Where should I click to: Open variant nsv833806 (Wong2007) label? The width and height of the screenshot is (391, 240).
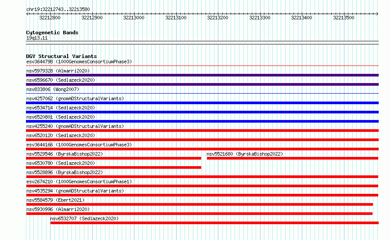[x=53, y=89]
